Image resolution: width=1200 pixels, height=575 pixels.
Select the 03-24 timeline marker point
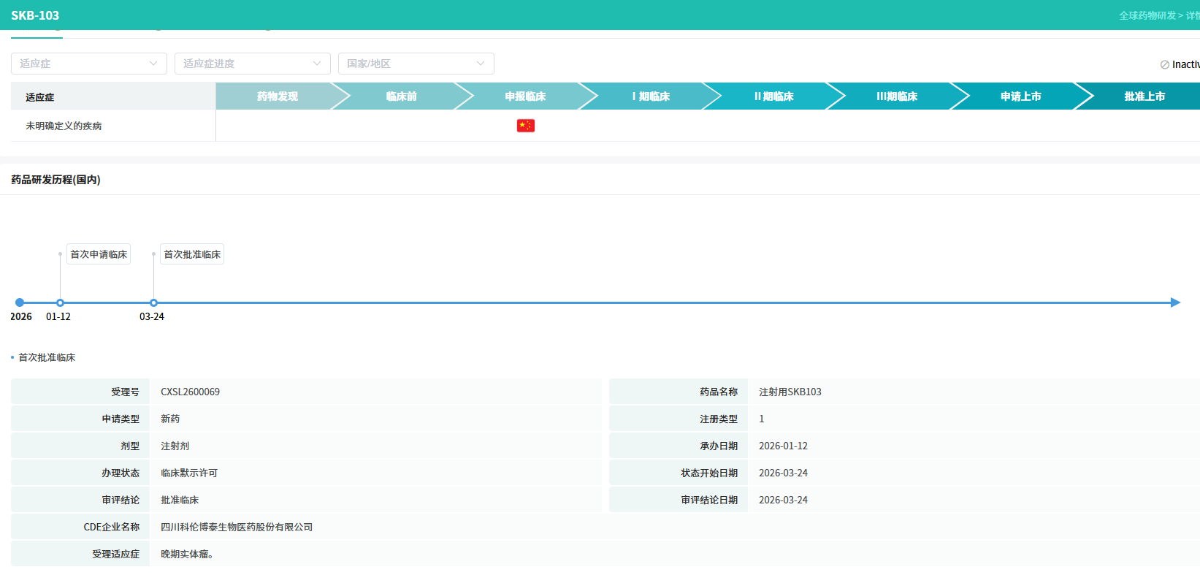[x=153, y=302]
